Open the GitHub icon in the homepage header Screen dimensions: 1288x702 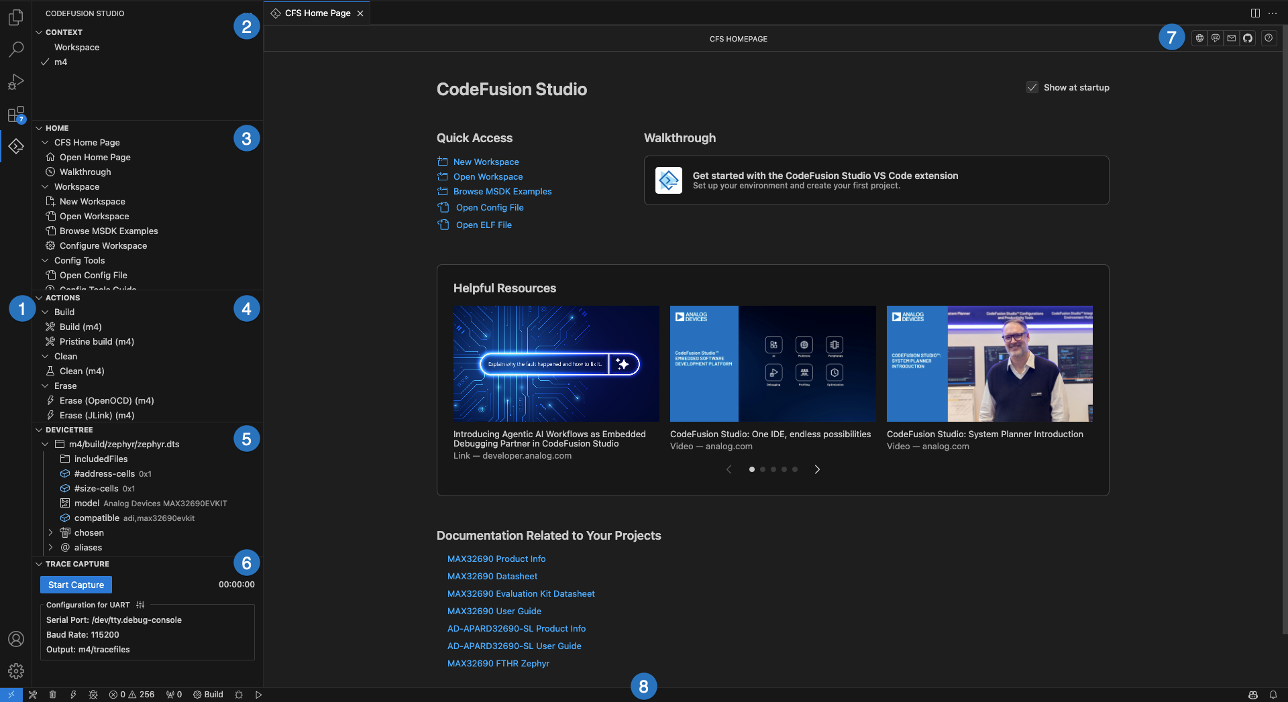1248,38
